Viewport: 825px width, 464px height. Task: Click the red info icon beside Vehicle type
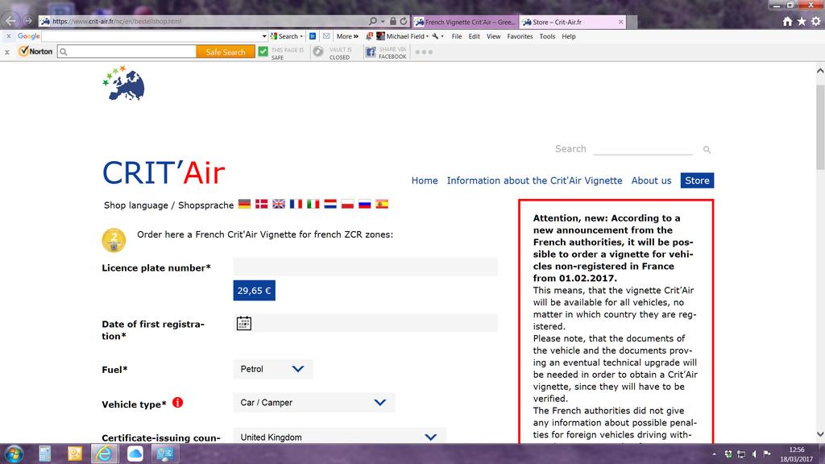click(178, 403)
